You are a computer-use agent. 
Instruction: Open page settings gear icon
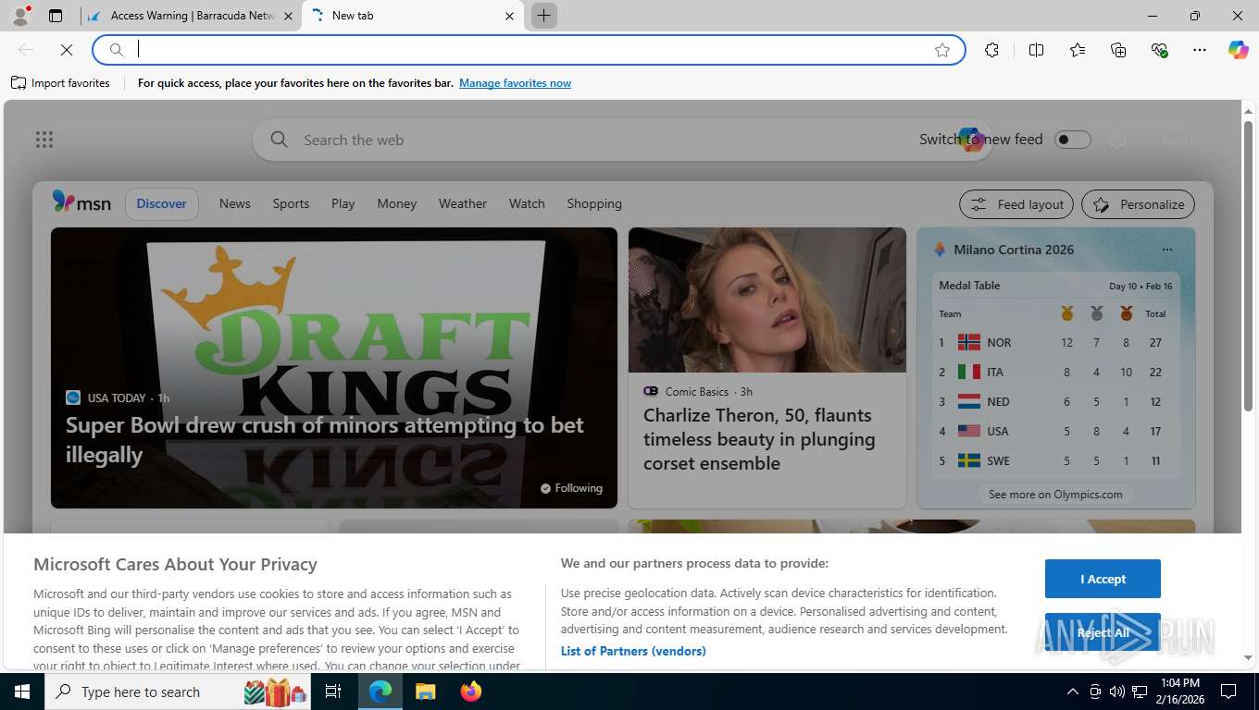(x=1117, y=140)
